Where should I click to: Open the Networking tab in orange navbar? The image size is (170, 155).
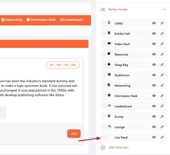tap(12, 20)
